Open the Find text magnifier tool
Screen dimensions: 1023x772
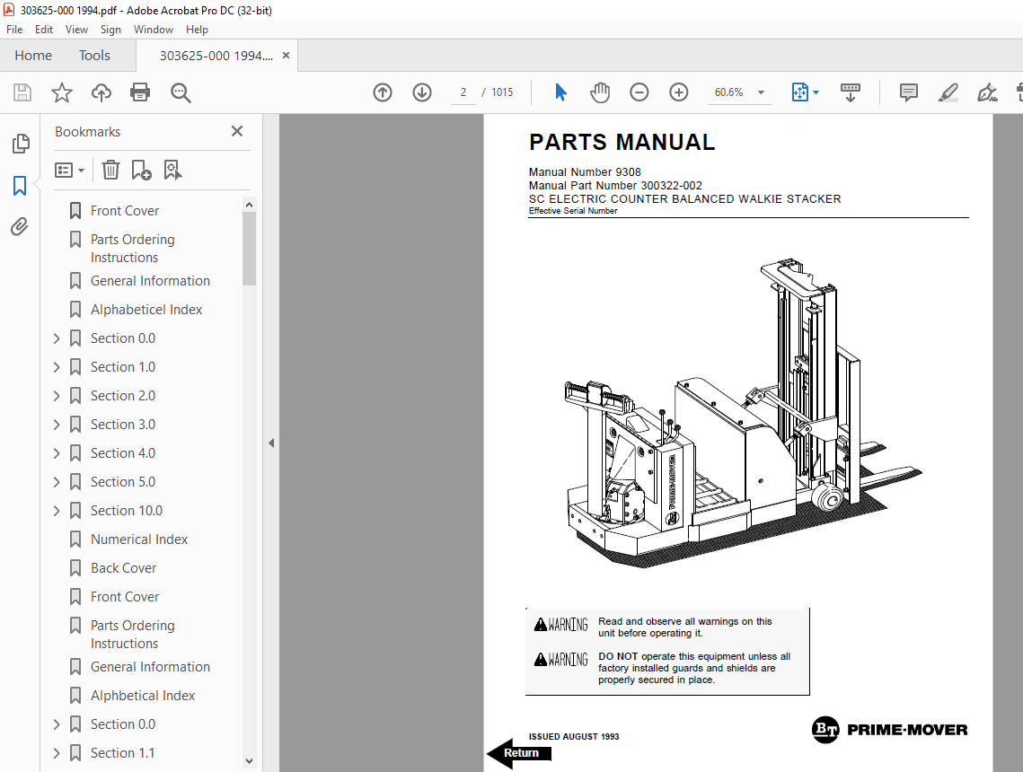point(181,92)
